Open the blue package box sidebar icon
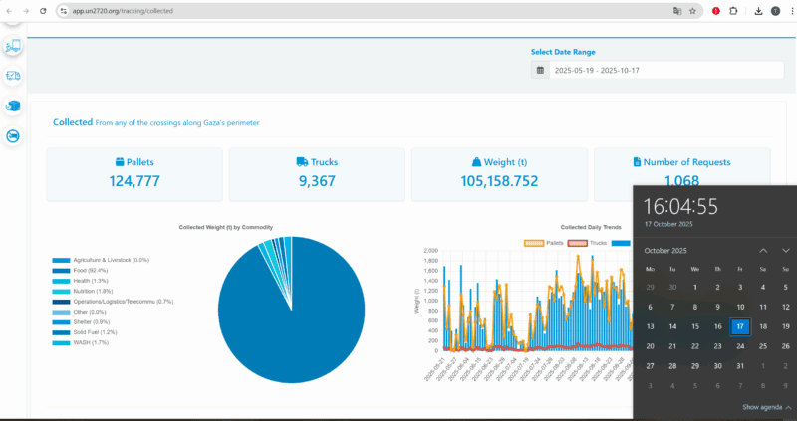Screen dimensions: 797x421 pyautogui.click(x=13, y=105)
